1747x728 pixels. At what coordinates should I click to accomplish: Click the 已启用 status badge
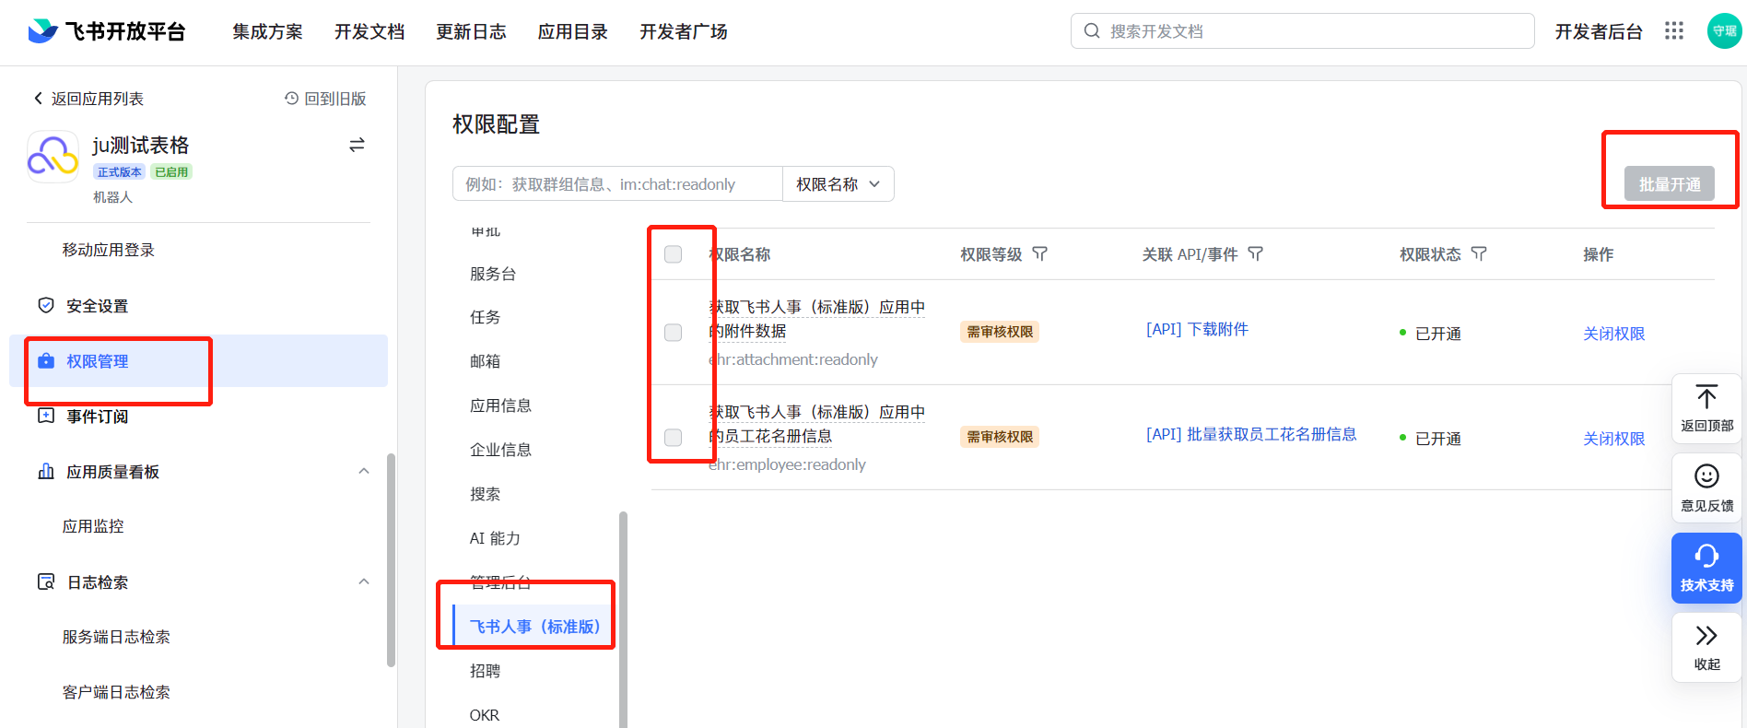pyautogui.click(x=171, y=172)
